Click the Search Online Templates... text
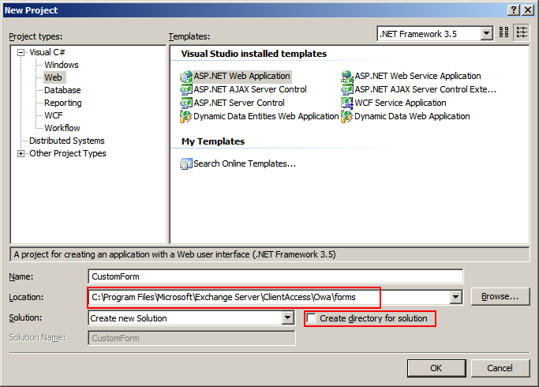This screenshot has width=539, height=387. [x=245, y=163]
